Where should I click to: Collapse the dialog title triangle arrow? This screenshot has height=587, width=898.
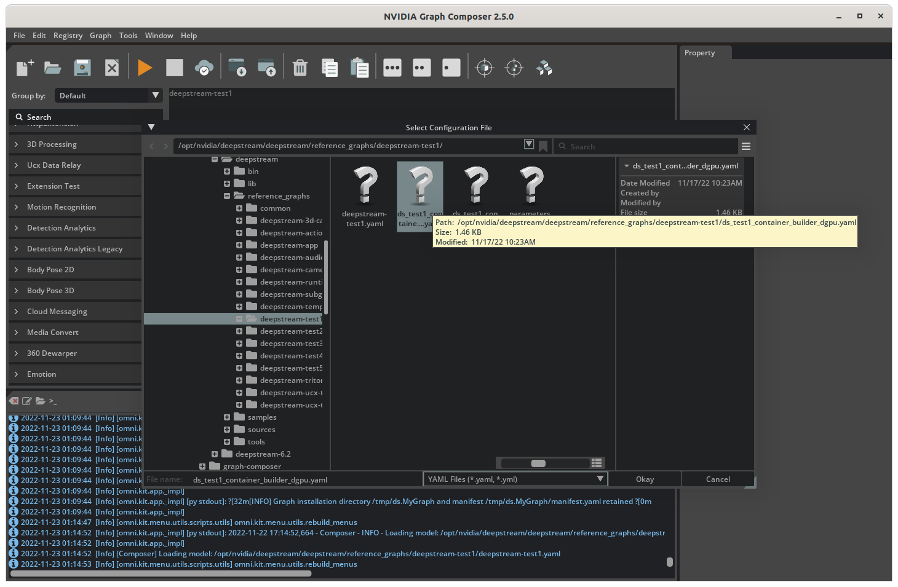(x=151, y=127)
